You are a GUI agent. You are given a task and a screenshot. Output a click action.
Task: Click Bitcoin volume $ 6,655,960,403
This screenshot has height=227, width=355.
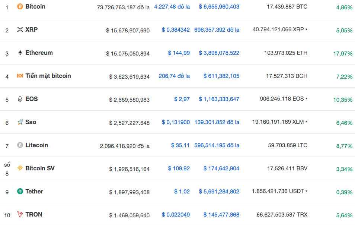click(x=219, y=7)
